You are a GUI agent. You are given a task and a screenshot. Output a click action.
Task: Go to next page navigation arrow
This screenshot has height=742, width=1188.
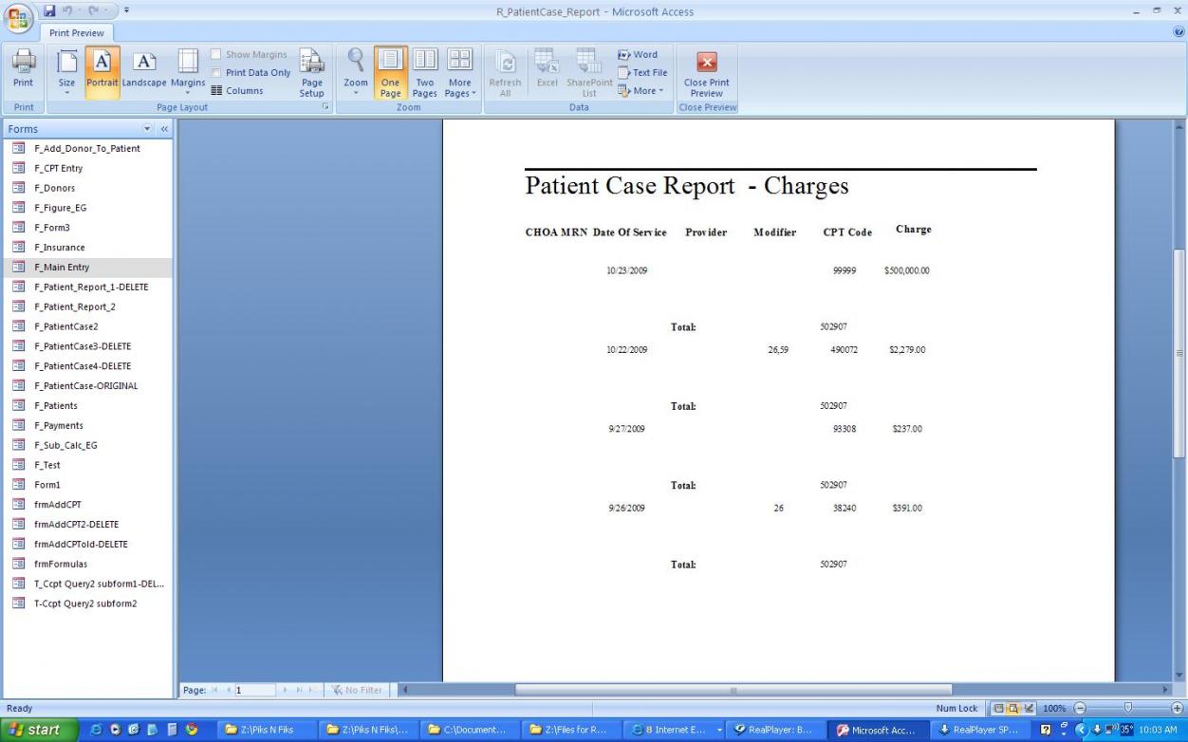pyautogui.click(x=287, y=690)
